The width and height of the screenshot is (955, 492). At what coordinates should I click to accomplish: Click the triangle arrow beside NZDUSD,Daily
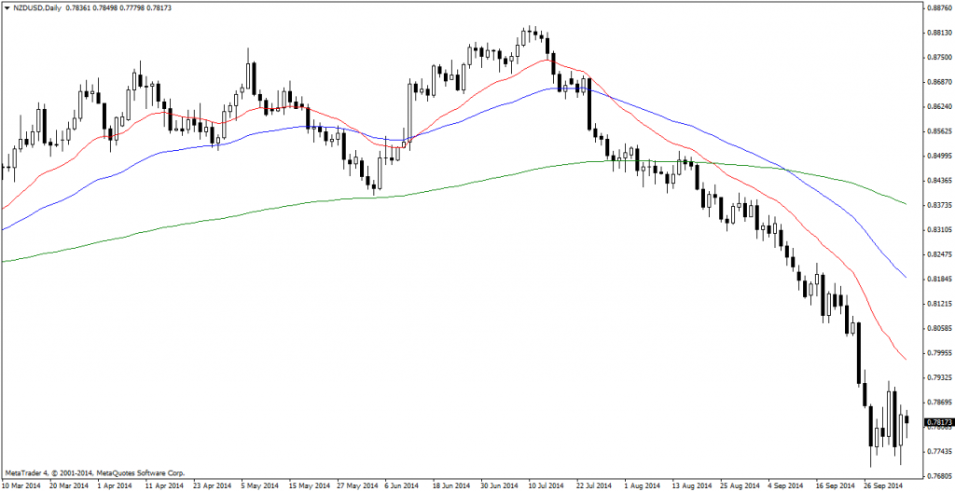tap(7, 8)
